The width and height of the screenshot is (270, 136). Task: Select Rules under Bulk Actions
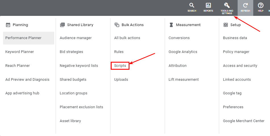pyautogui.click(x=119, y=52)
